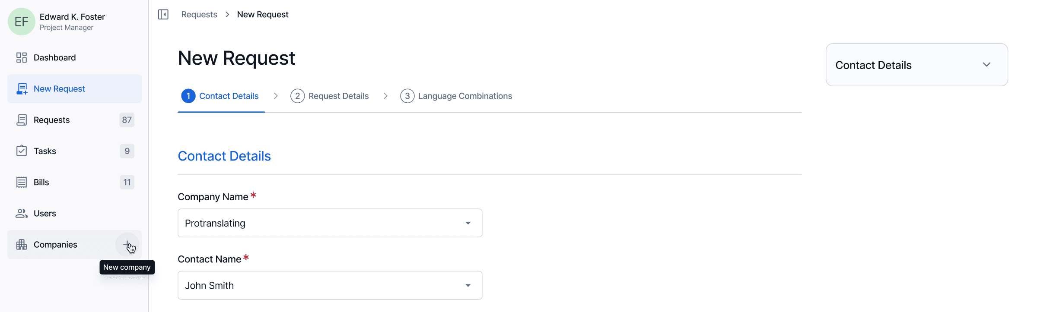Click the Requests count badge 87
This screenshot has width=1037, height=312.
pos(127,120)
